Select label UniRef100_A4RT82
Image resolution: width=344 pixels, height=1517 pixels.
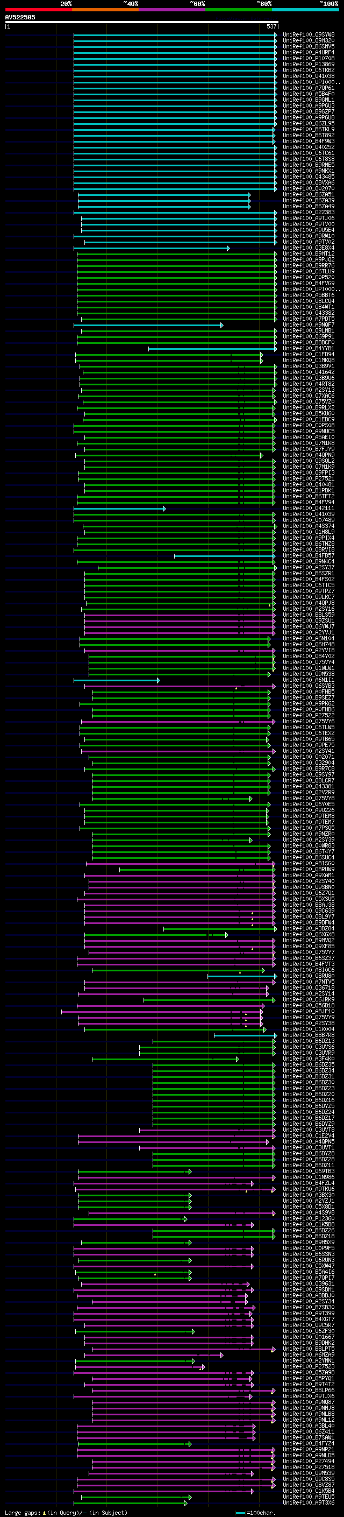(x=309, y=385)
